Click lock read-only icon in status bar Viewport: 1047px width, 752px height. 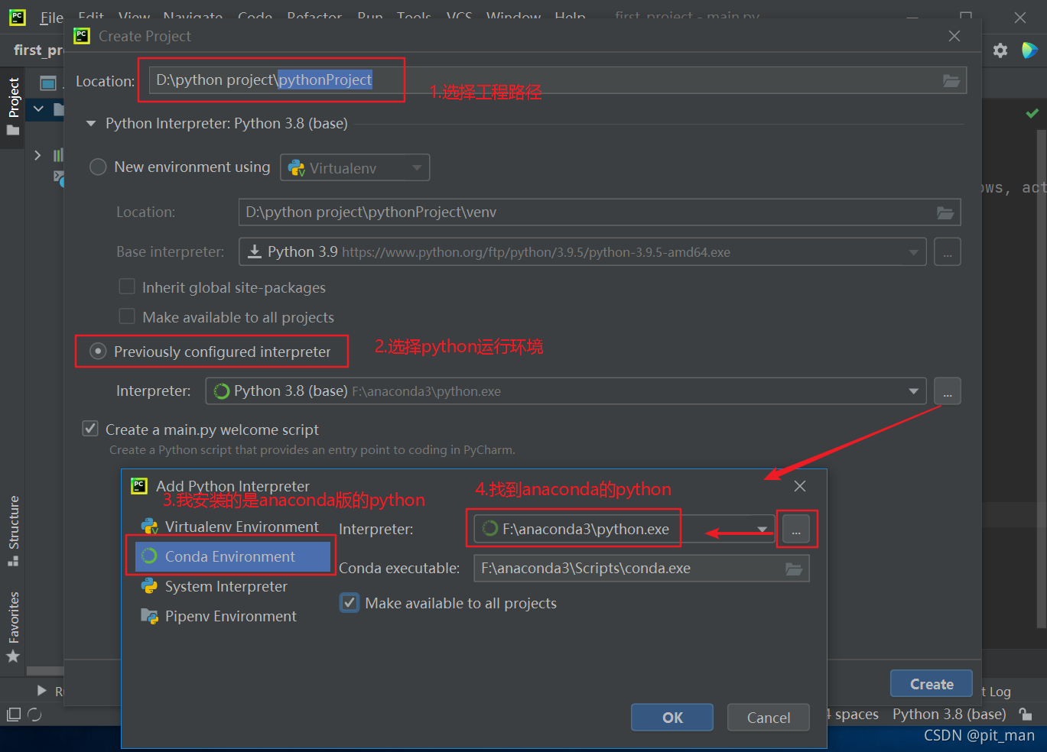pyautogui.click(x=1026, y=715)
